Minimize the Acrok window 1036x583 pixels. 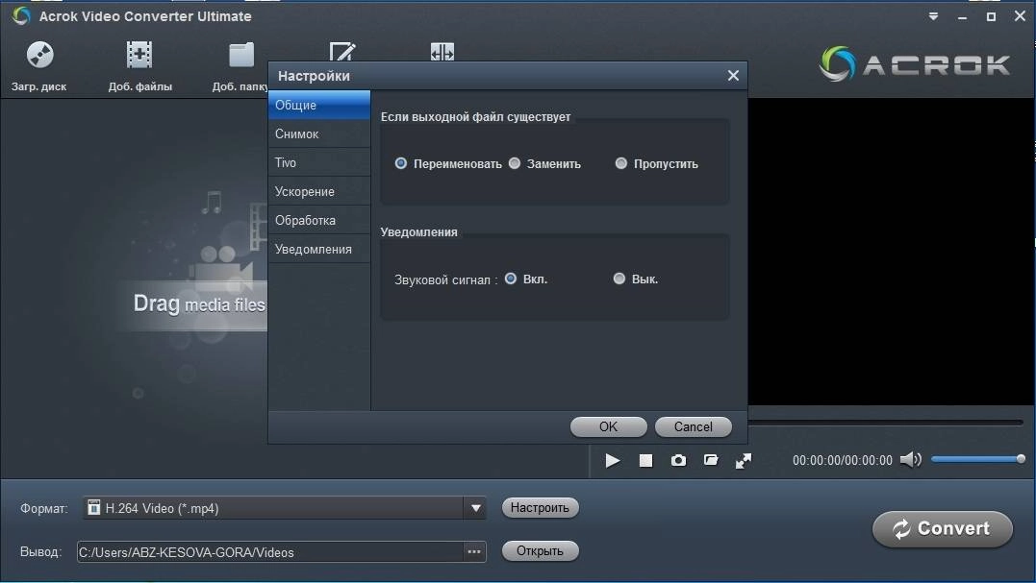pyautogui.click(x=962, y=16)
